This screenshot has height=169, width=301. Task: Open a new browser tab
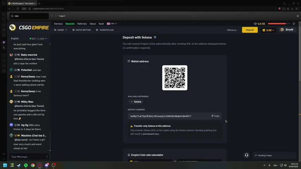coord(39,4)
